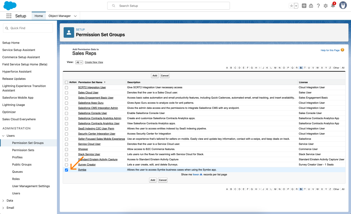The image size is (351, 214).
Task: Filter by letter T in top alphabet bar
Action: click(x=305, y=68)
